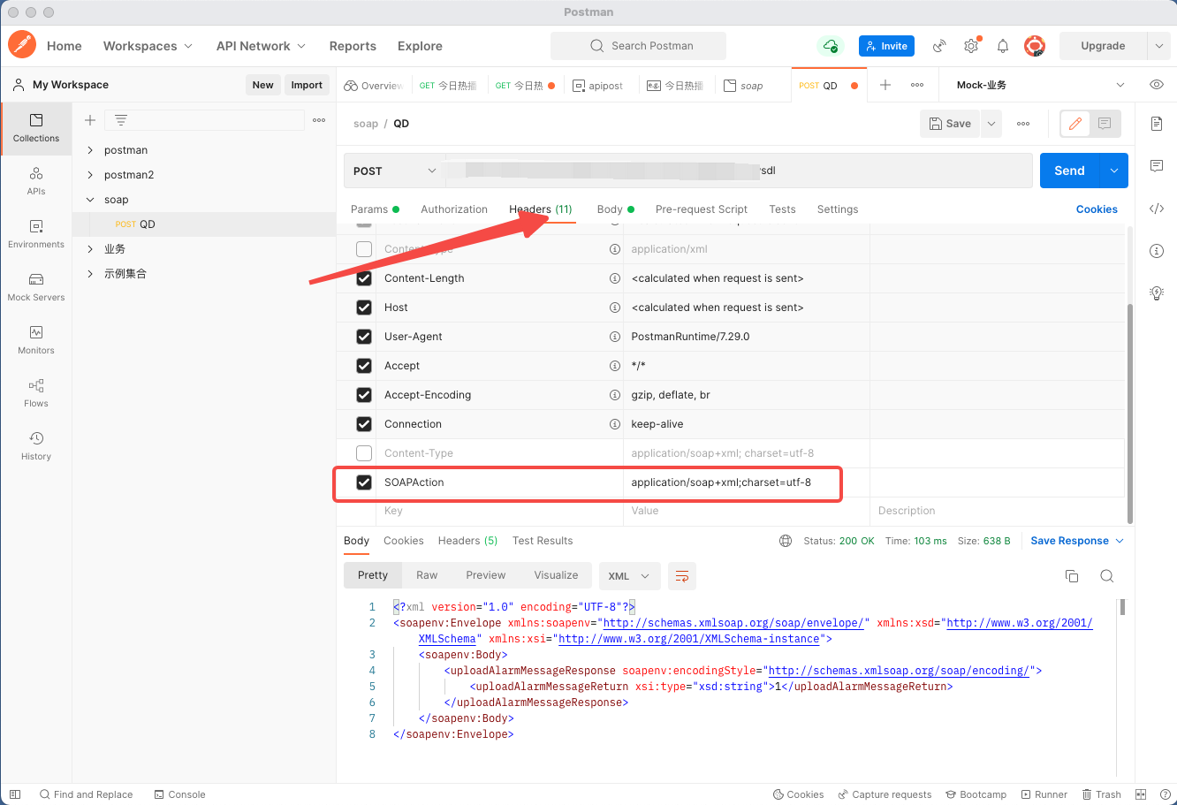Click the Save Response link
This screenshot has height=805, width=1177.
(1071, 540)
